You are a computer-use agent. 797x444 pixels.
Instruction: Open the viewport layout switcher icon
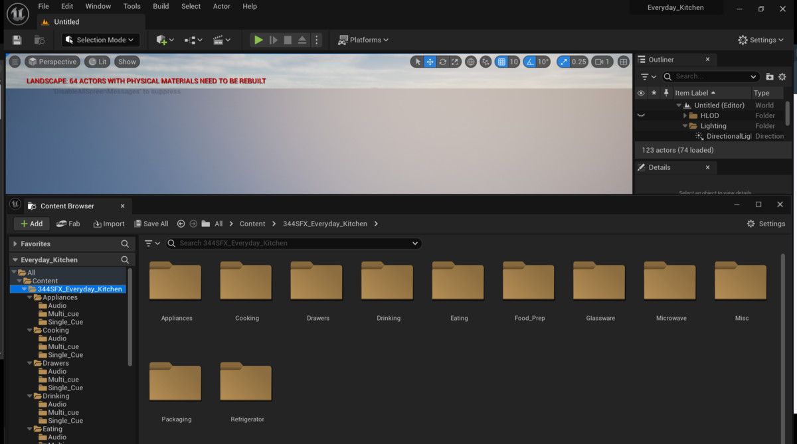[x=623, y=62]
